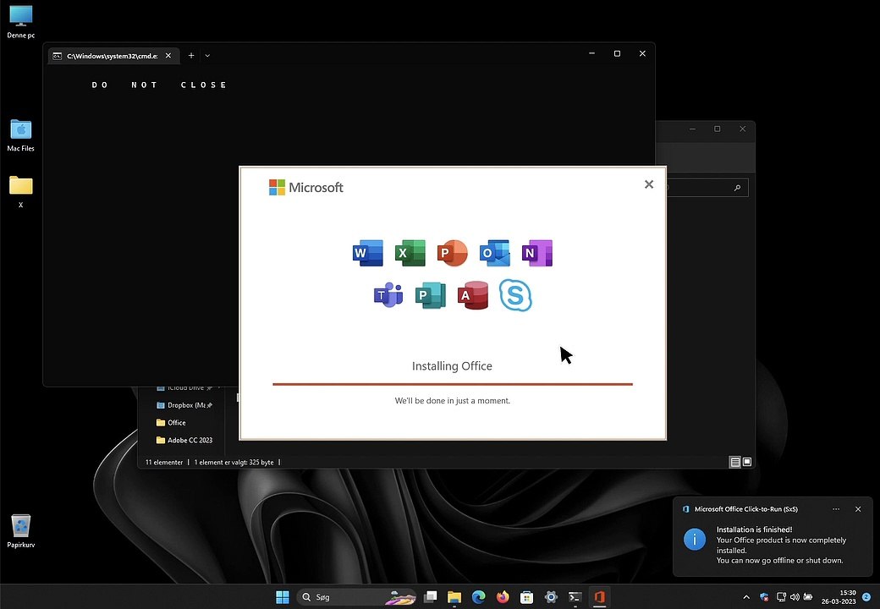
Task: Switch File Explorer to details view
Action: point(734,462)
